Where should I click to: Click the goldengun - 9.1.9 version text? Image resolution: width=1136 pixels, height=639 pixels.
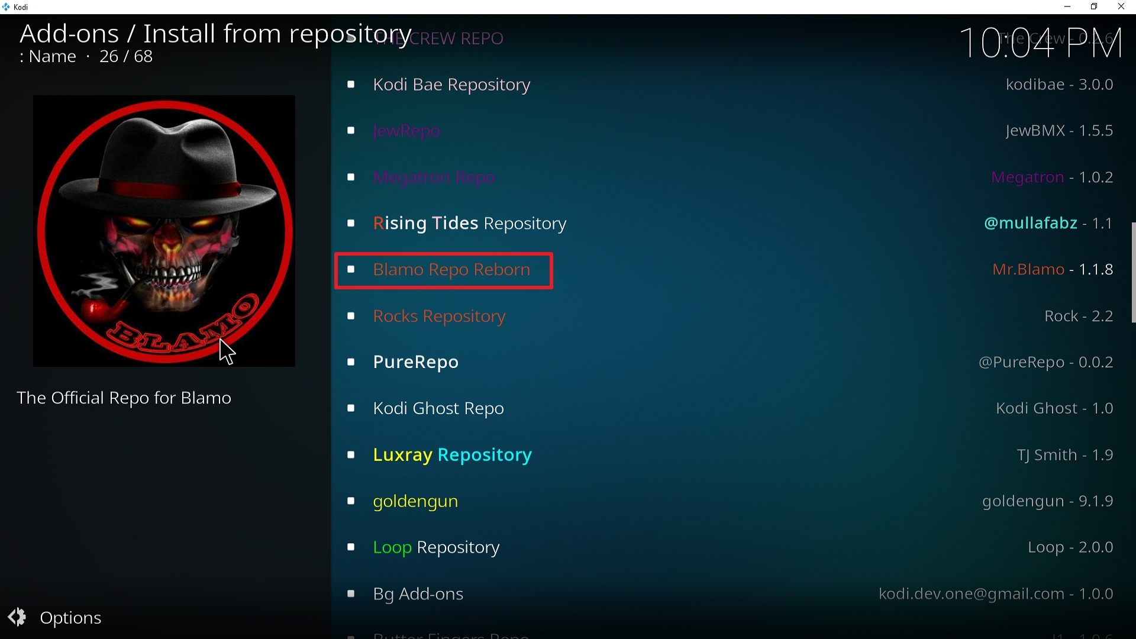click(1048, 502)
